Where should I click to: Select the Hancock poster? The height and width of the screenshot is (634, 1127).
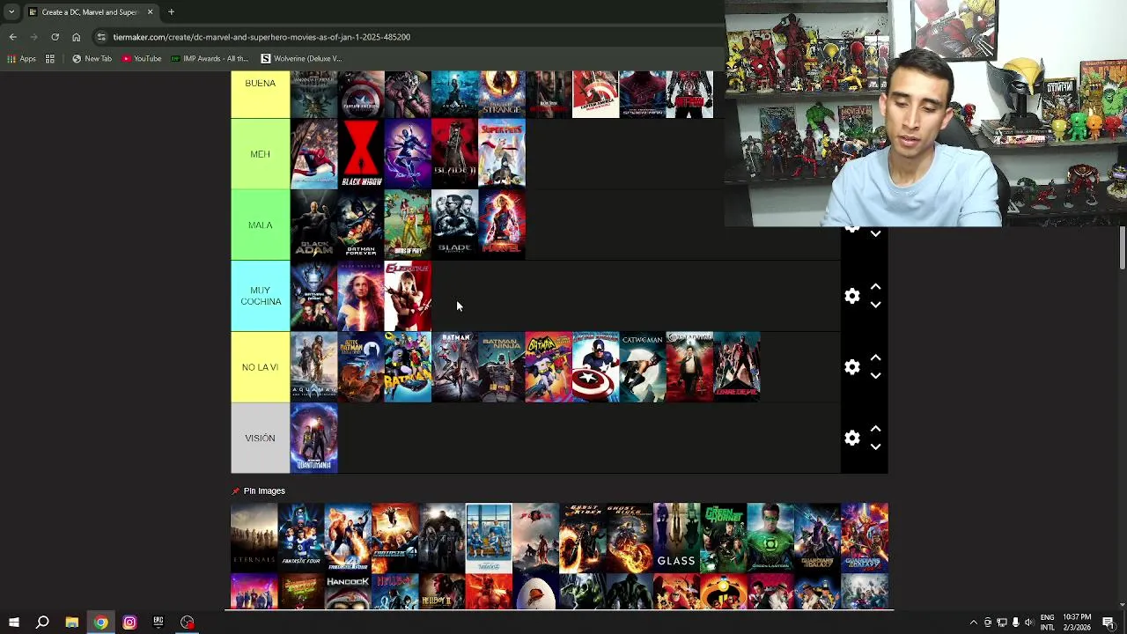pyautogui.click(x=348, y=591)
